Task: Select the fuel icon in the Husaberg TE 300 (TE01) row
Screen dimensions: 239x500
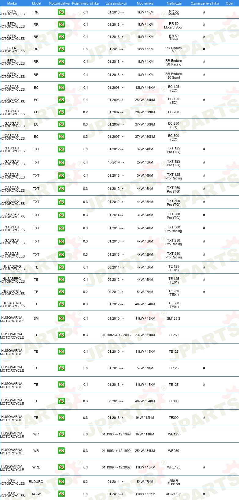Action: pos(61,304)
